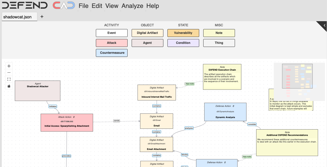The width and height of the screenshot is (327, 167).
Task: Pick the yellow Note palette swatch
Action: 219,33
